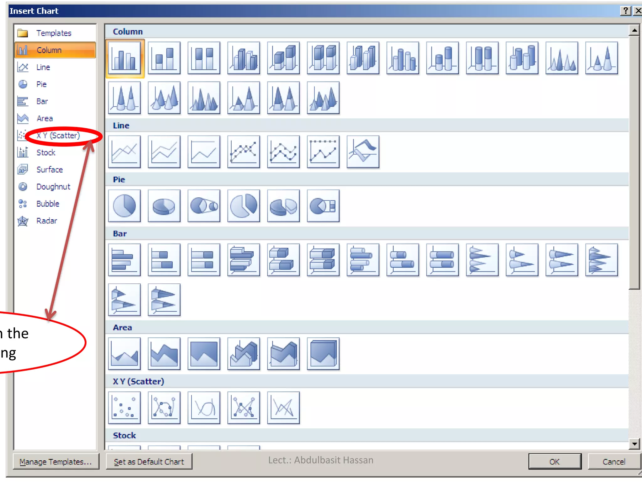This screenshot has height=482, width=642.
Task: Pick the Line with Markers chart
Action: 244,152
